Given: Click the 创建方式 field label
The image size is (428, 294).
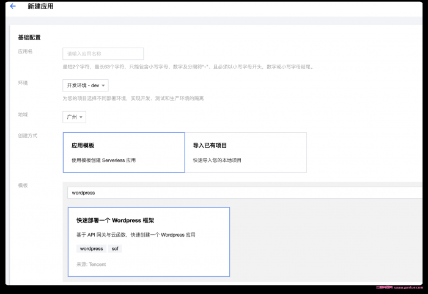Looking at the screenshot, I should (x=28, y=135).
